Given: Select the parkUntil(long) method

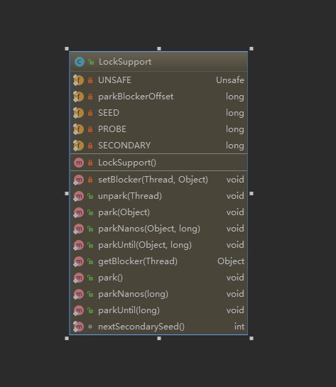Looking at the screenshot, I should (129, 310).
